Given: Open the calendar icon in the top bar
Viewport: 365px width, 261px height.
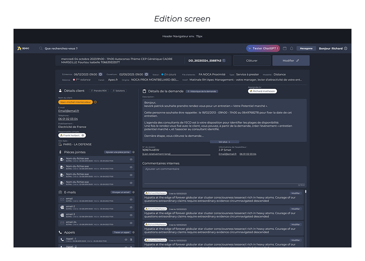Looking at the screenshot, I should [x=285, y=48].
